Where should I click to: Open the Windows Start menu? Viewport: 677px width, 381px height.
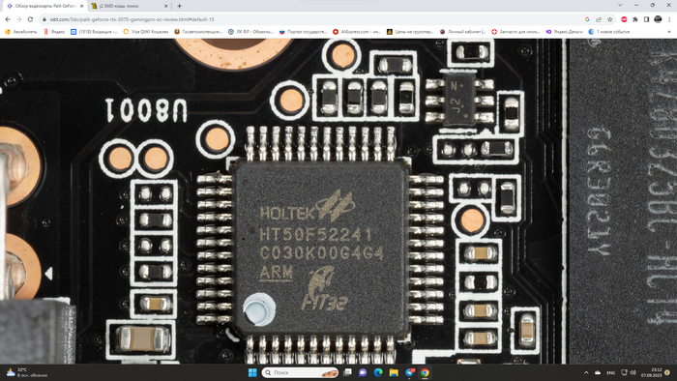tap(252, 372)
